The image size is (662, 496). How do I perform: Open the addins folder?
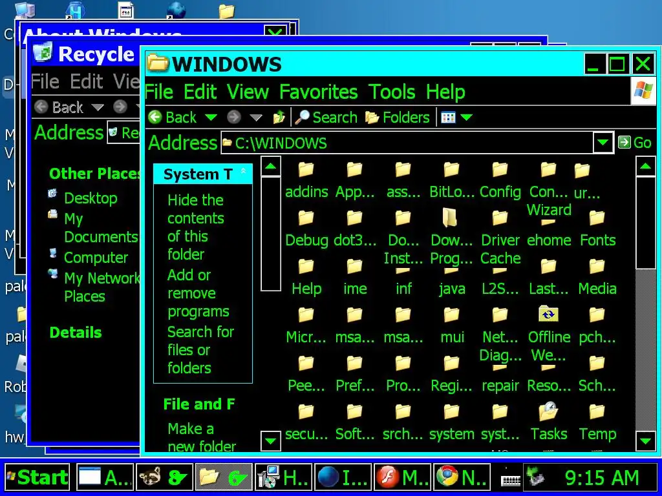pyautogui.click(x=306, y=180)
